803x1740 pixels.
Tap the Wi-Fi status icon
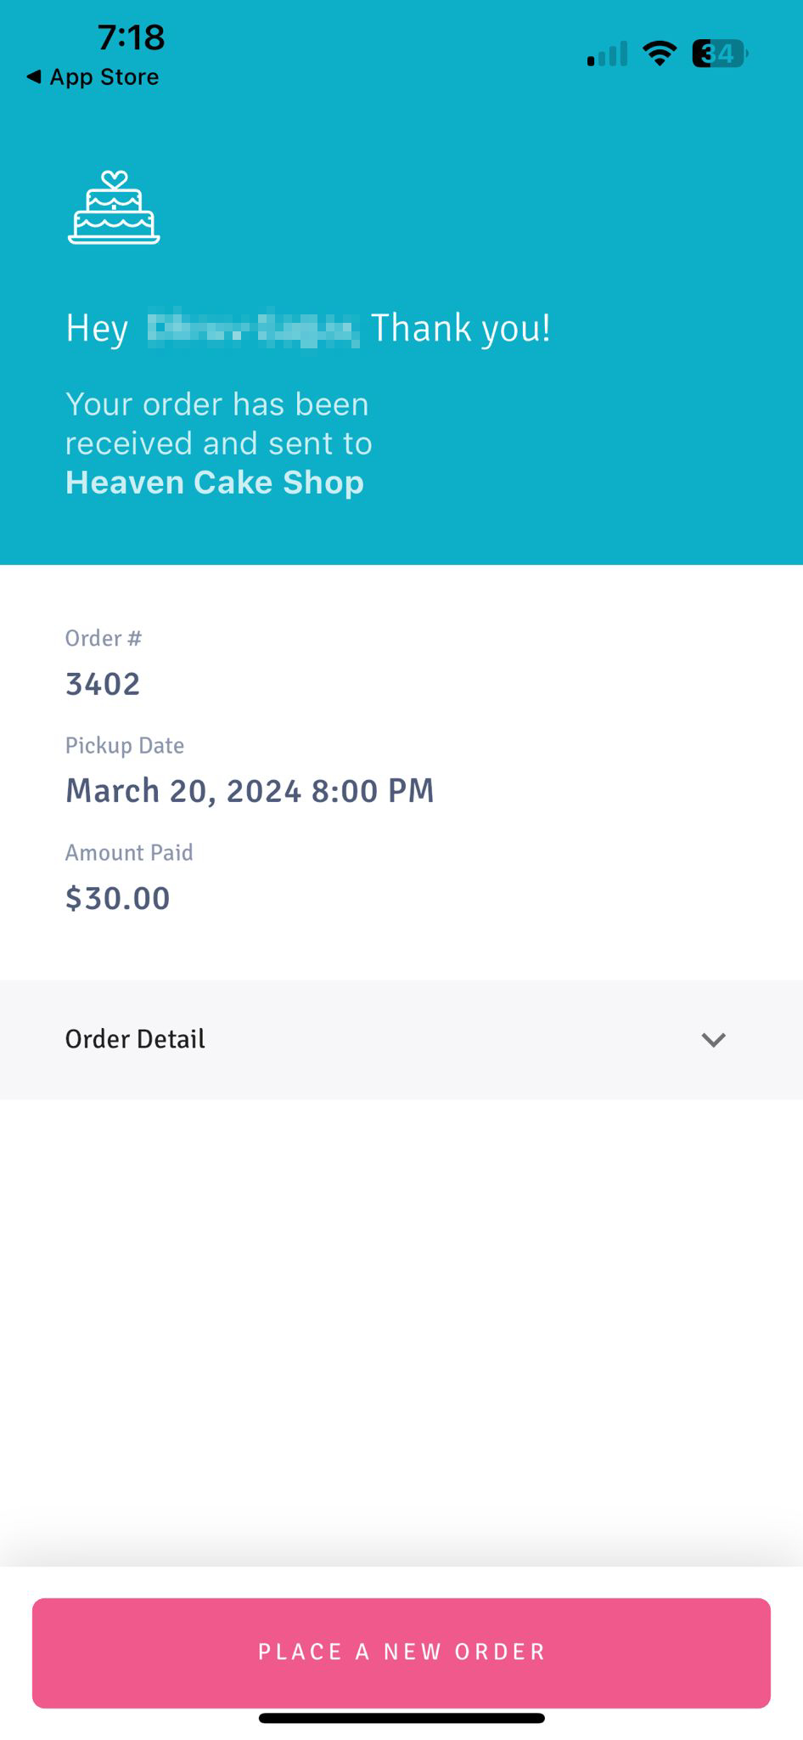[x=660, y=54]
